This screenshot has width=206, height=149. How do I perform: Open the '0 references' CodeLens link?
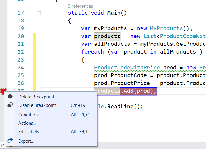pyautogui.click(x=80, y=6)
